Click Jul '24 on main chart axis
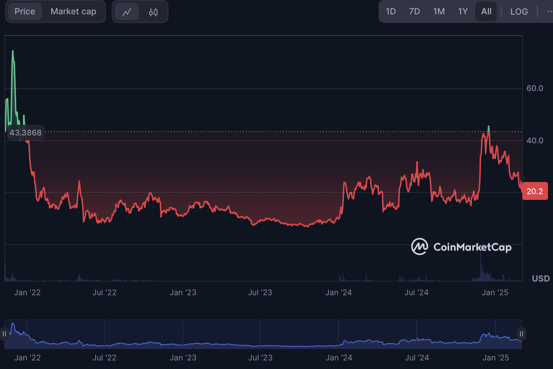553x369 pixels. 416,292
